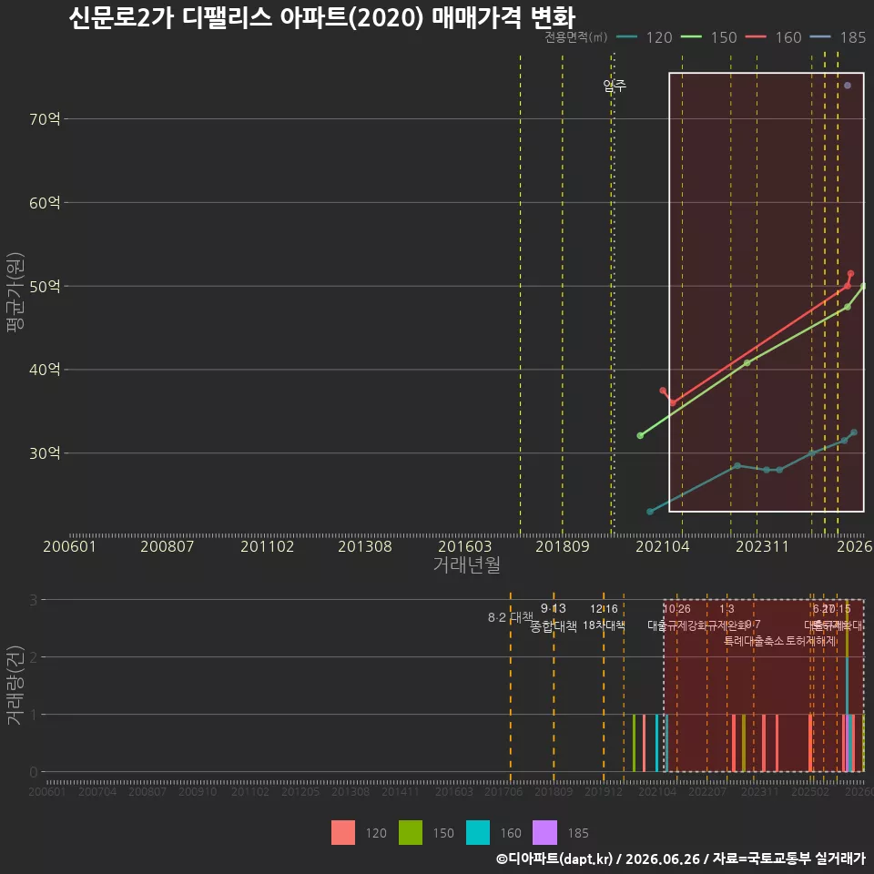Image resolution: width=874 pixels, height=874 pixels.
Task: Click the 10·26 policy date label
Action: [676, 609]
